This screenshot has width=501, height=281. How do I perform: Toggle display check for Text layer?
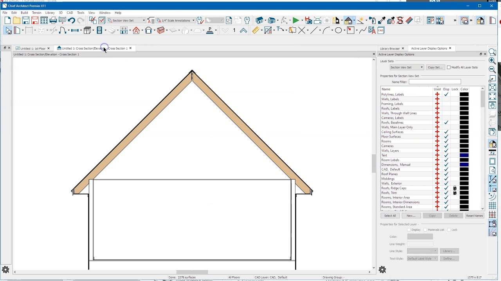pyautogui.click(x=446, y=155)
